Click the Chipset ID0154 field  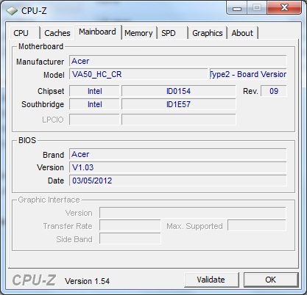pyautogui.click(x=179, y=91)
